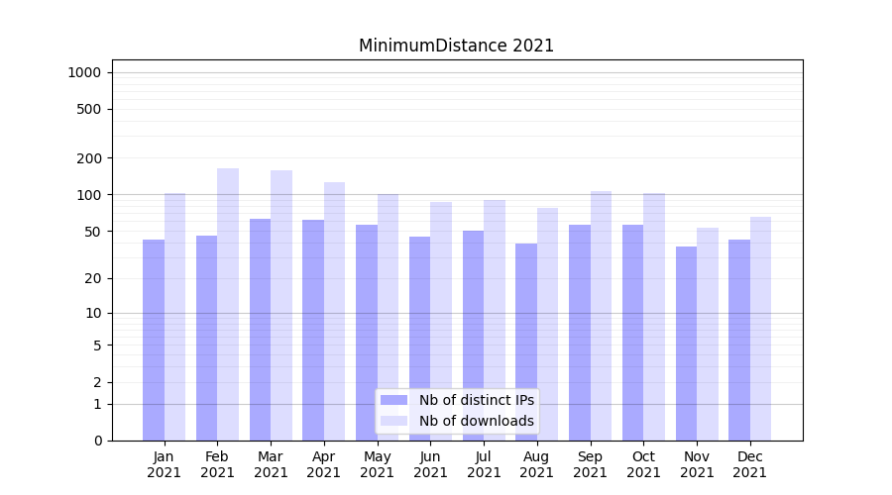Image resolution: width=892 pixels, height=495 pixels.
Task: Click the November distinct IPs bar
Action: pos(686,344)
